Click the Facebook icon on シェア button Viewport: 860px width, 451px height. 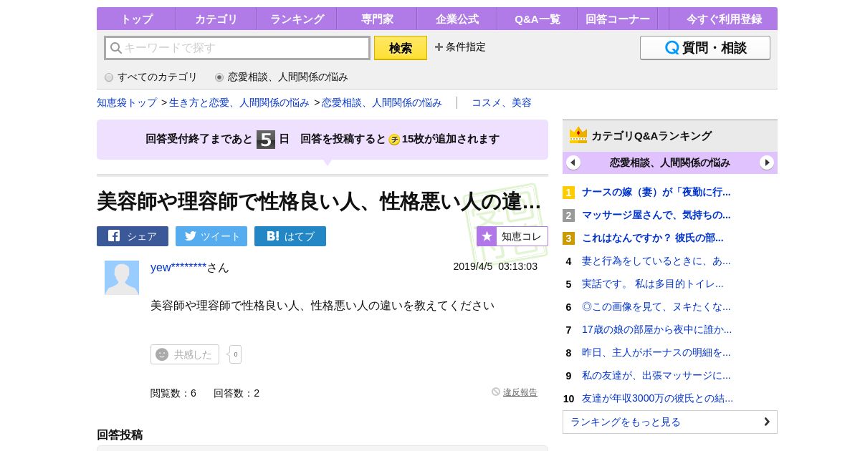tap(114, 236)
